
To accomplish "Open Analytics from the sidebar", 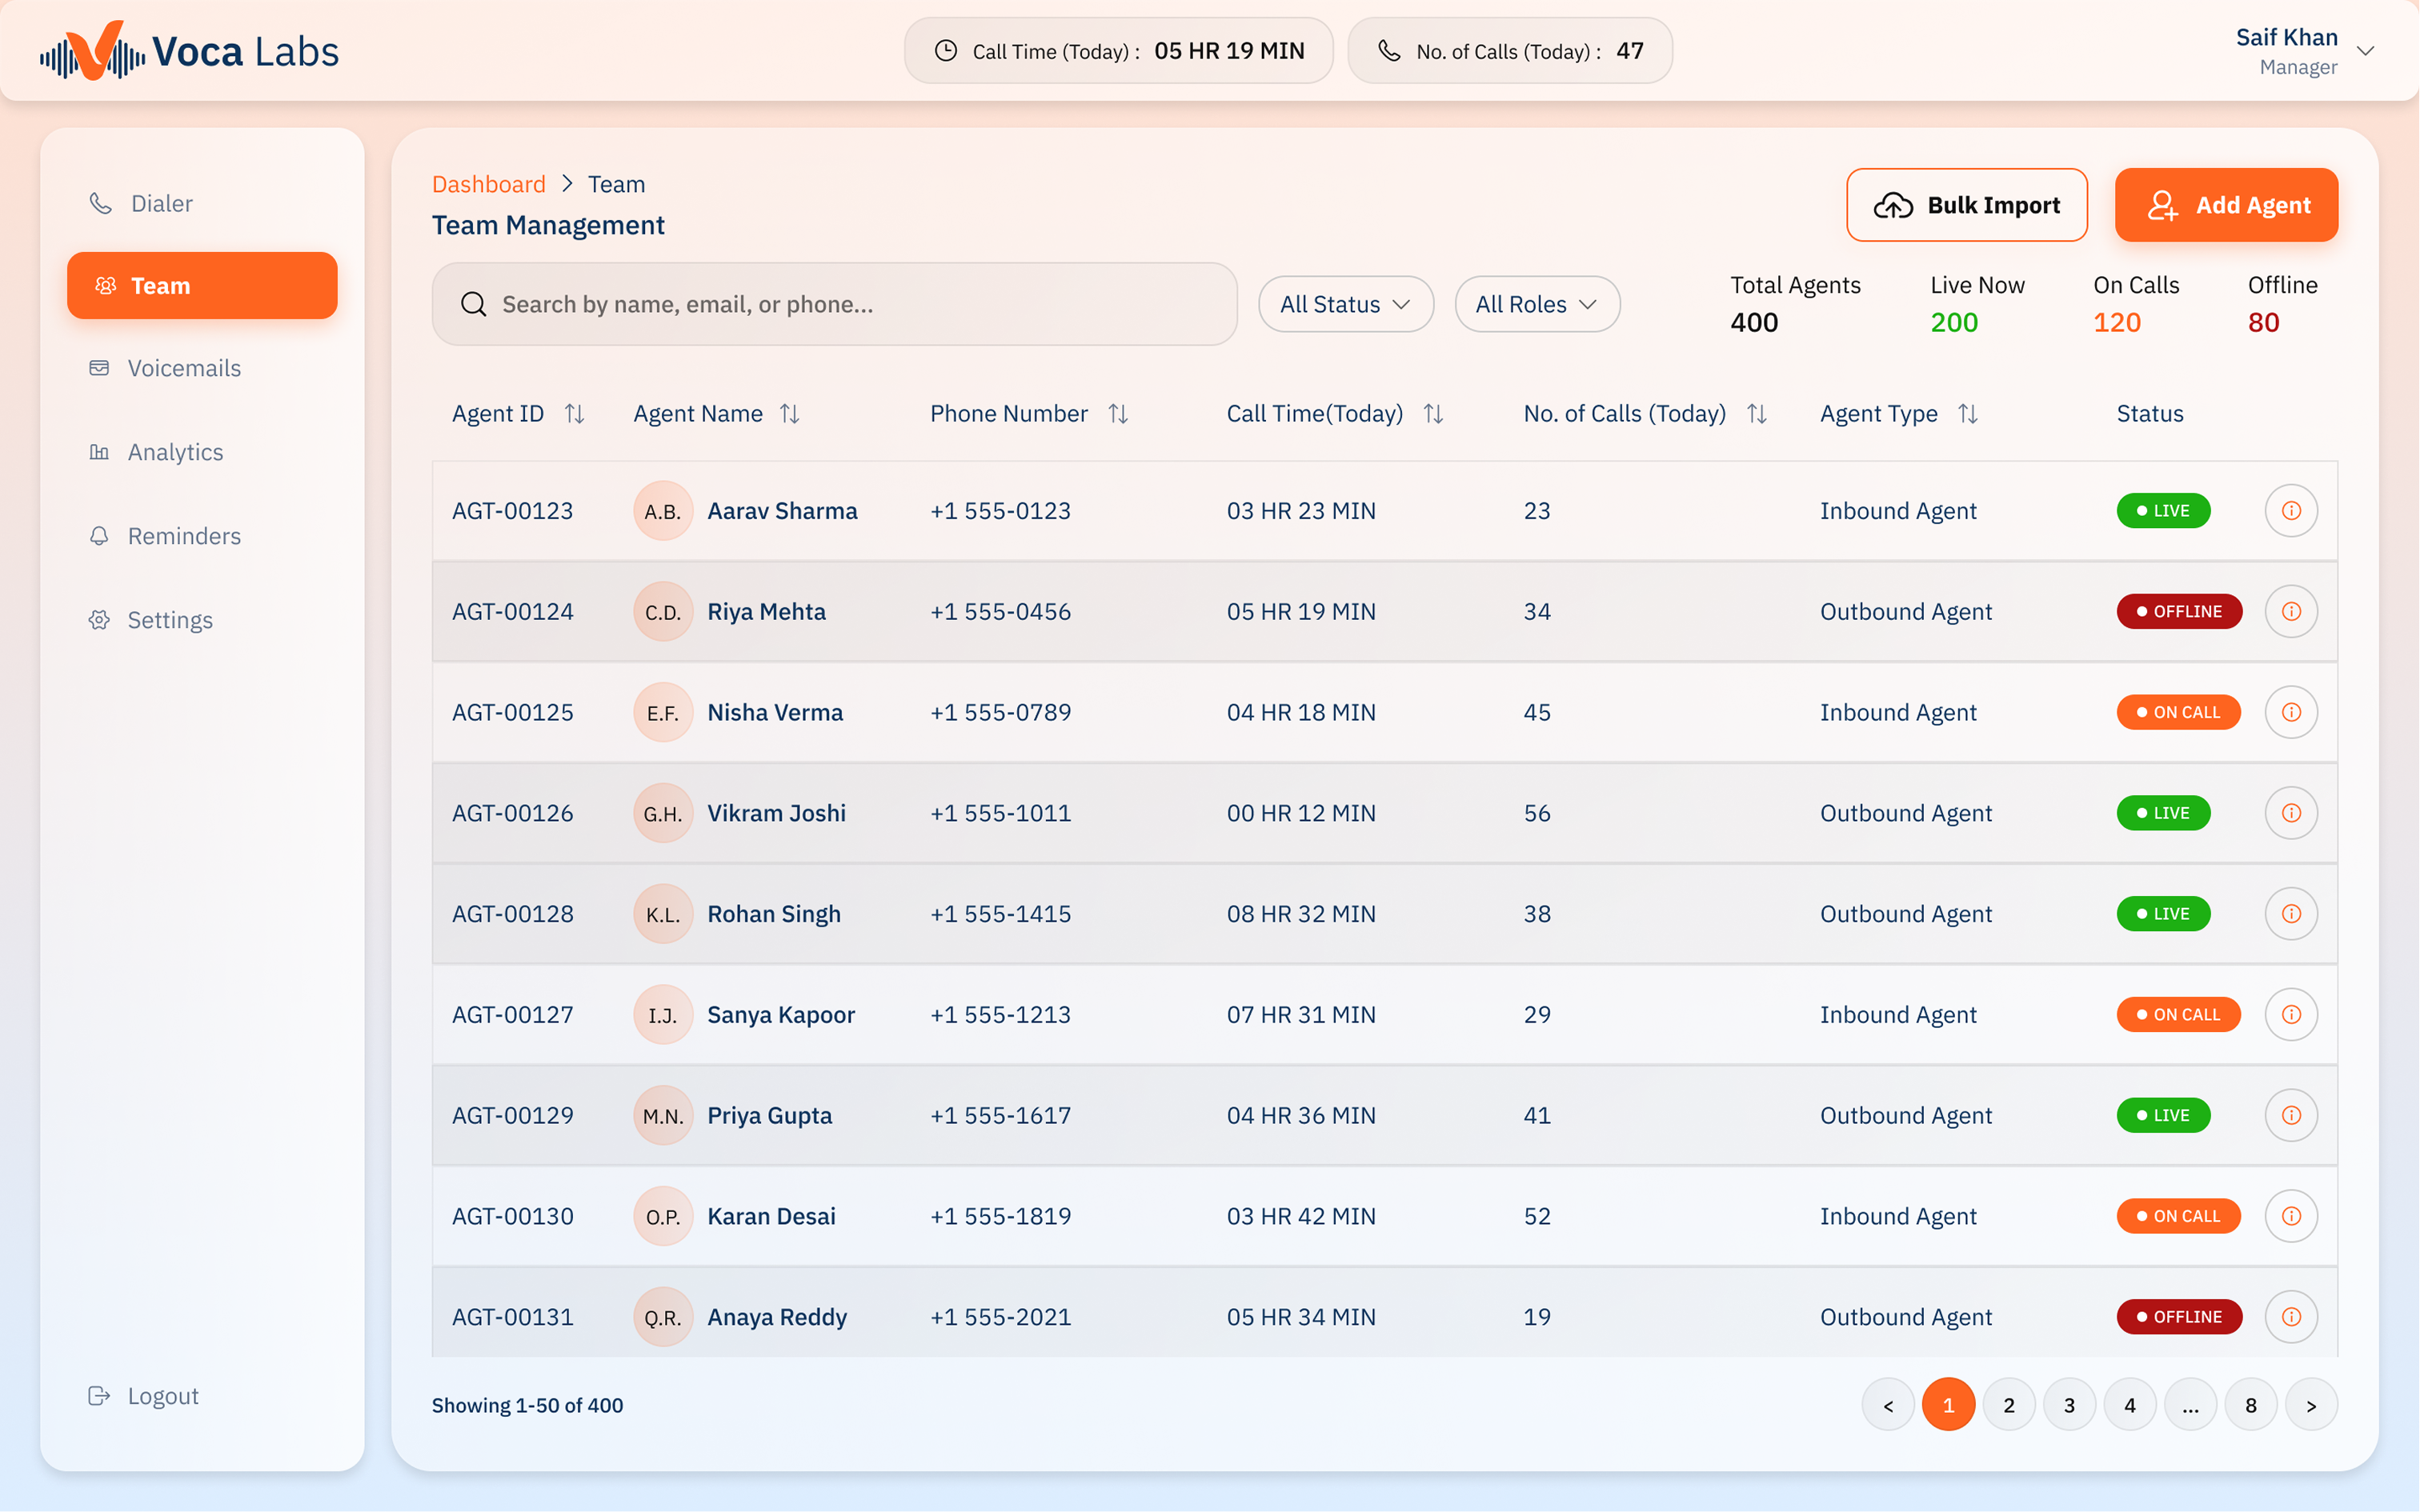I will (x=175, y=452).
